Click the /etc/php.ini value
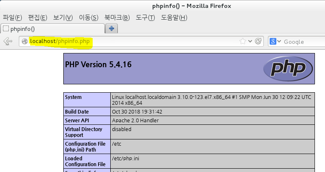This screenshot has width=325, height=172. point(126,158)
